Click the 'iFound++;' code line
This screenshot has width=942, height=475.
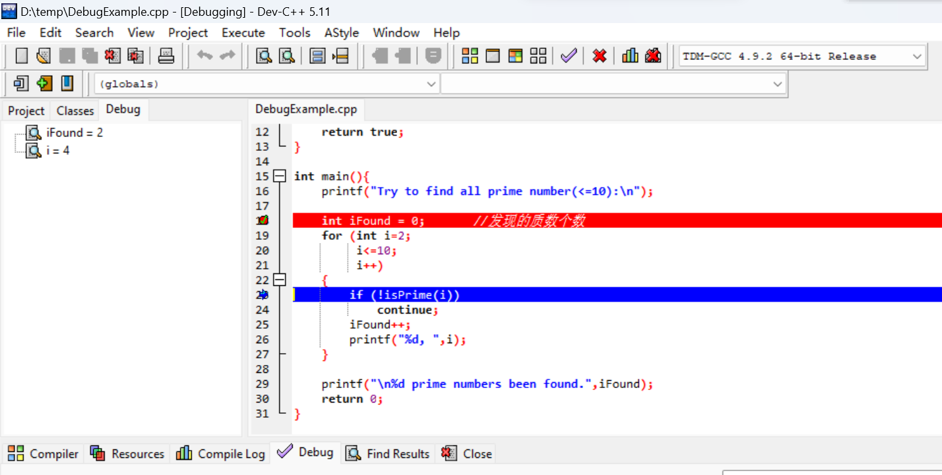tap(381, 325)
